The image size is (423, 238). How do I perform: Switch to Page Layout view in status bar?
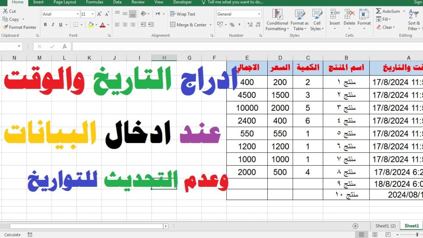click(375, 235)
